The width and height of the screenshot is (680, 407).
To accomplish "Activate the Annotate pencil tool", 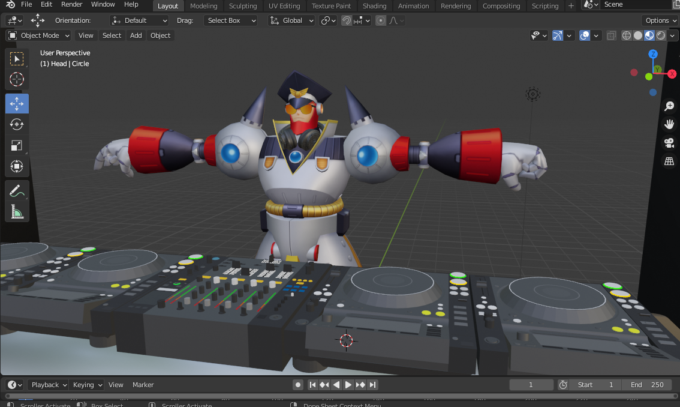I will 17,191.
